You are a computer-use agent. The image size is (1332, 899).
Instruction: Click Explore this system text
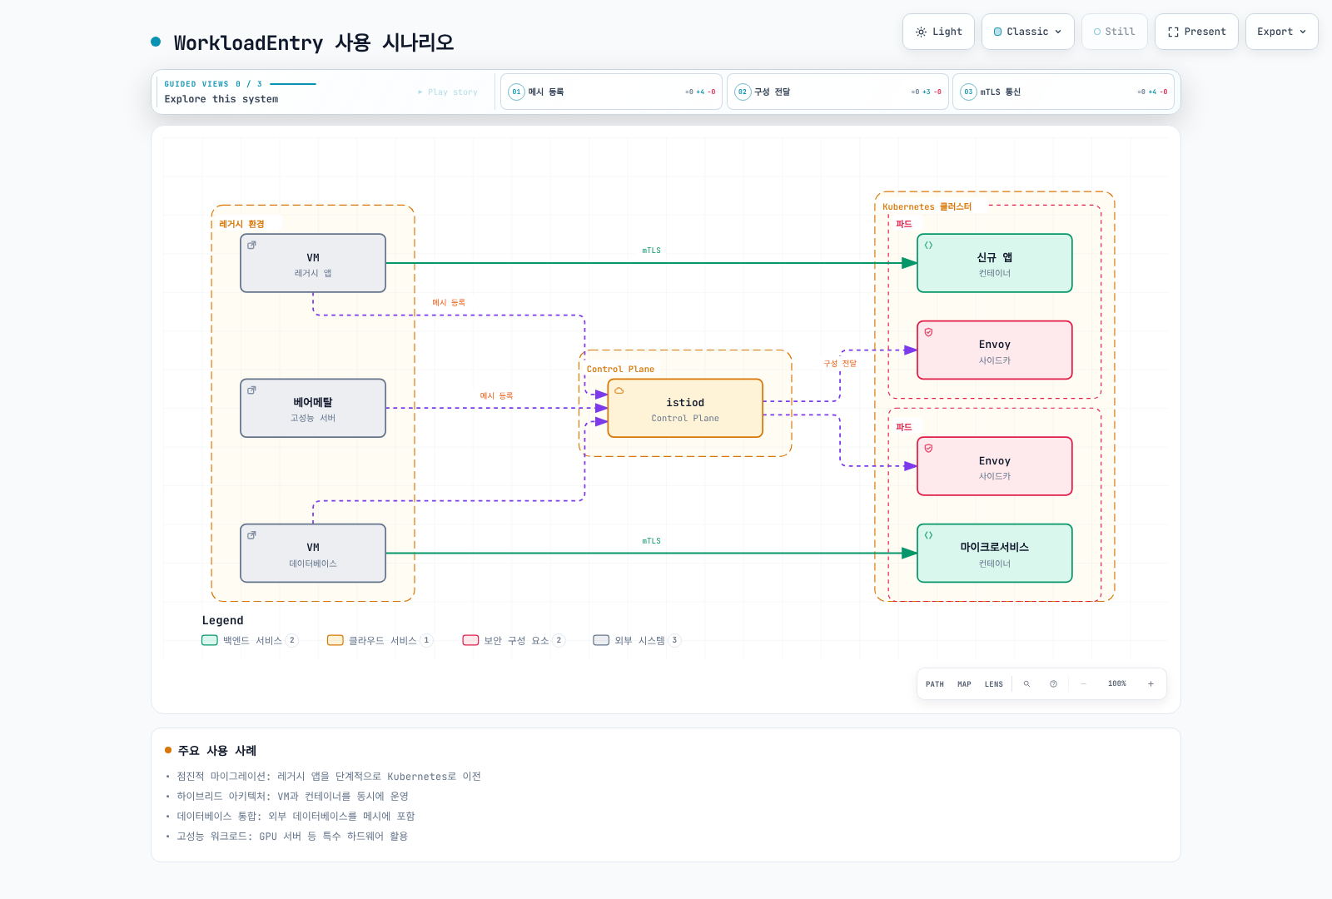pos(221,99)
